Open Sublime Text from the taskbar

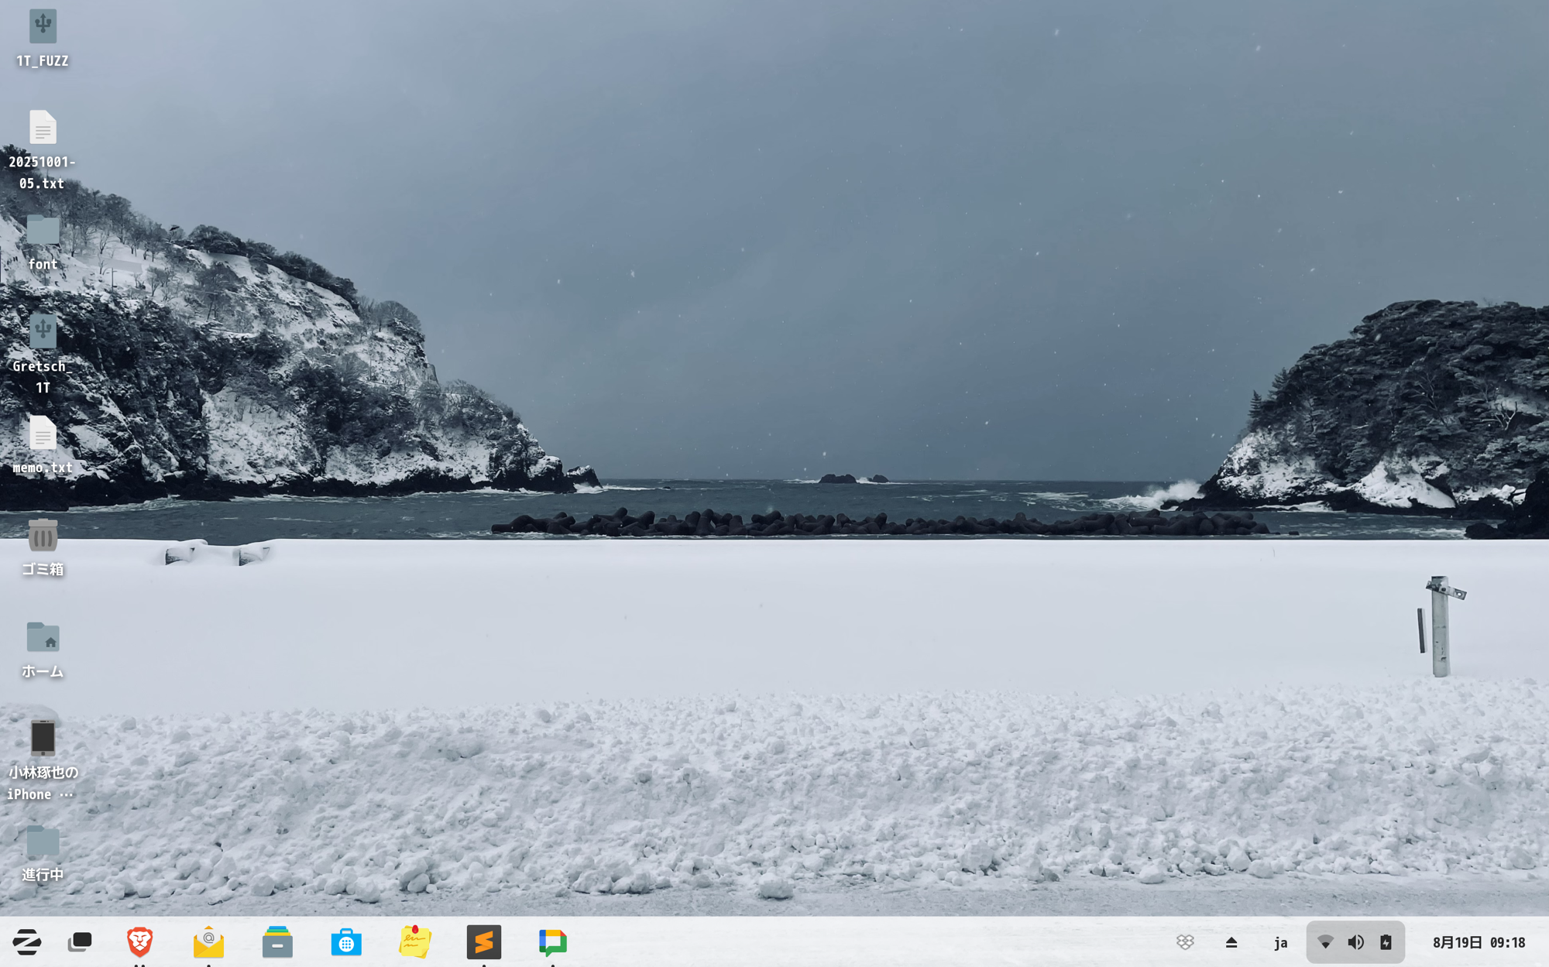484,942
